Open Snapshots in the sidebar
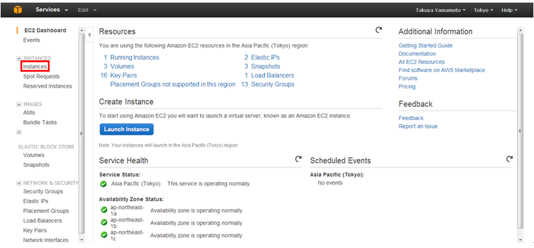 (36, 165)
